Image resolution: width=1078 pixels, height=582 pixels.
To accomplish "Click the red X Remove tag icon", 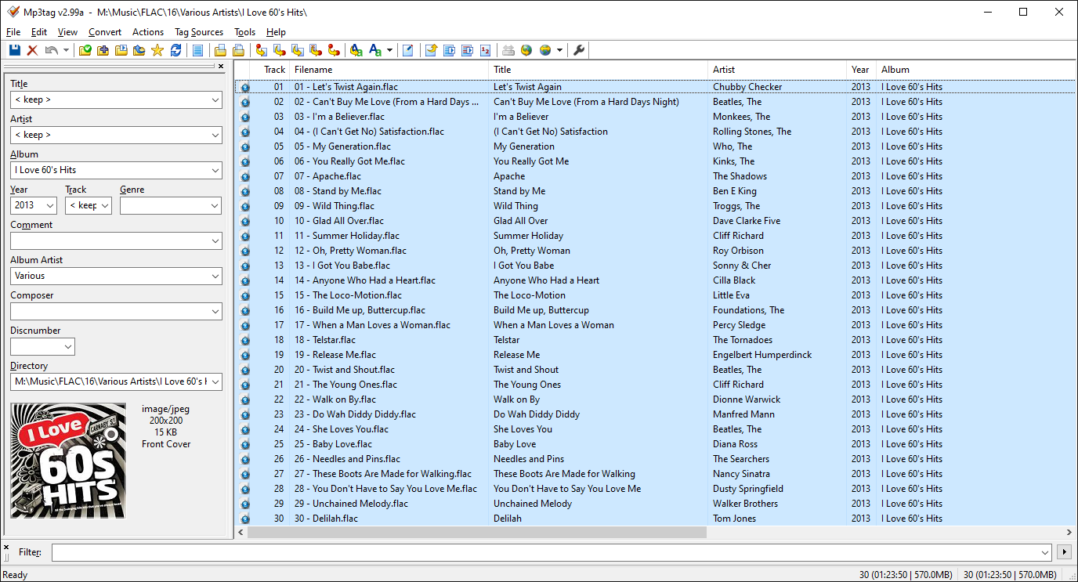I will point(32,50).
